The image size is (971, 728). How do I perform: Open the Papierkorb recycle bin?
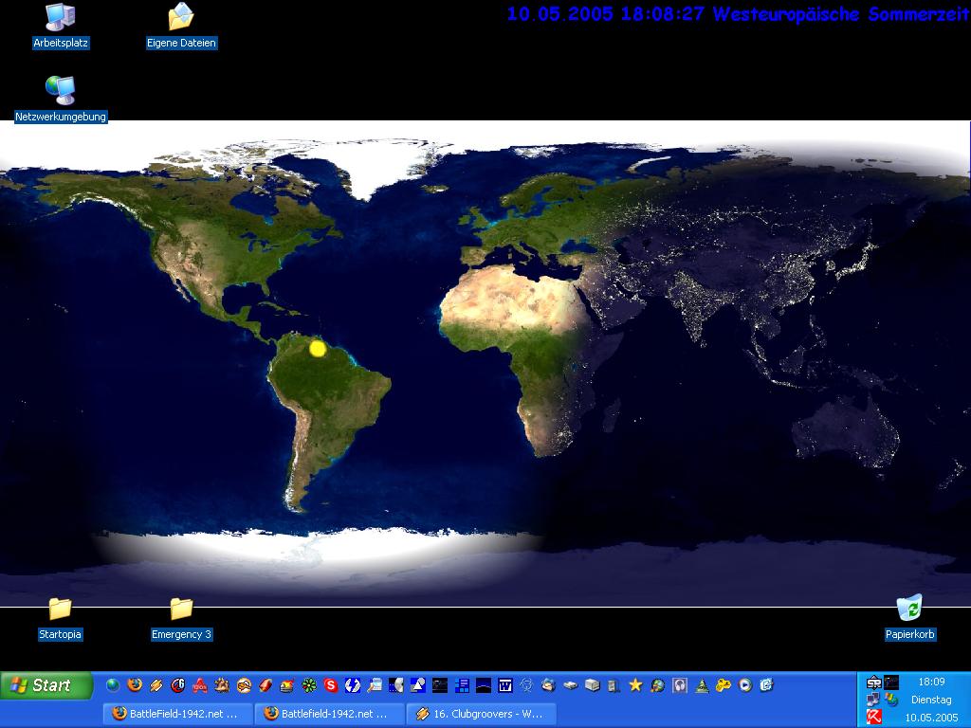pyautogui.click(x=909, y=609)
